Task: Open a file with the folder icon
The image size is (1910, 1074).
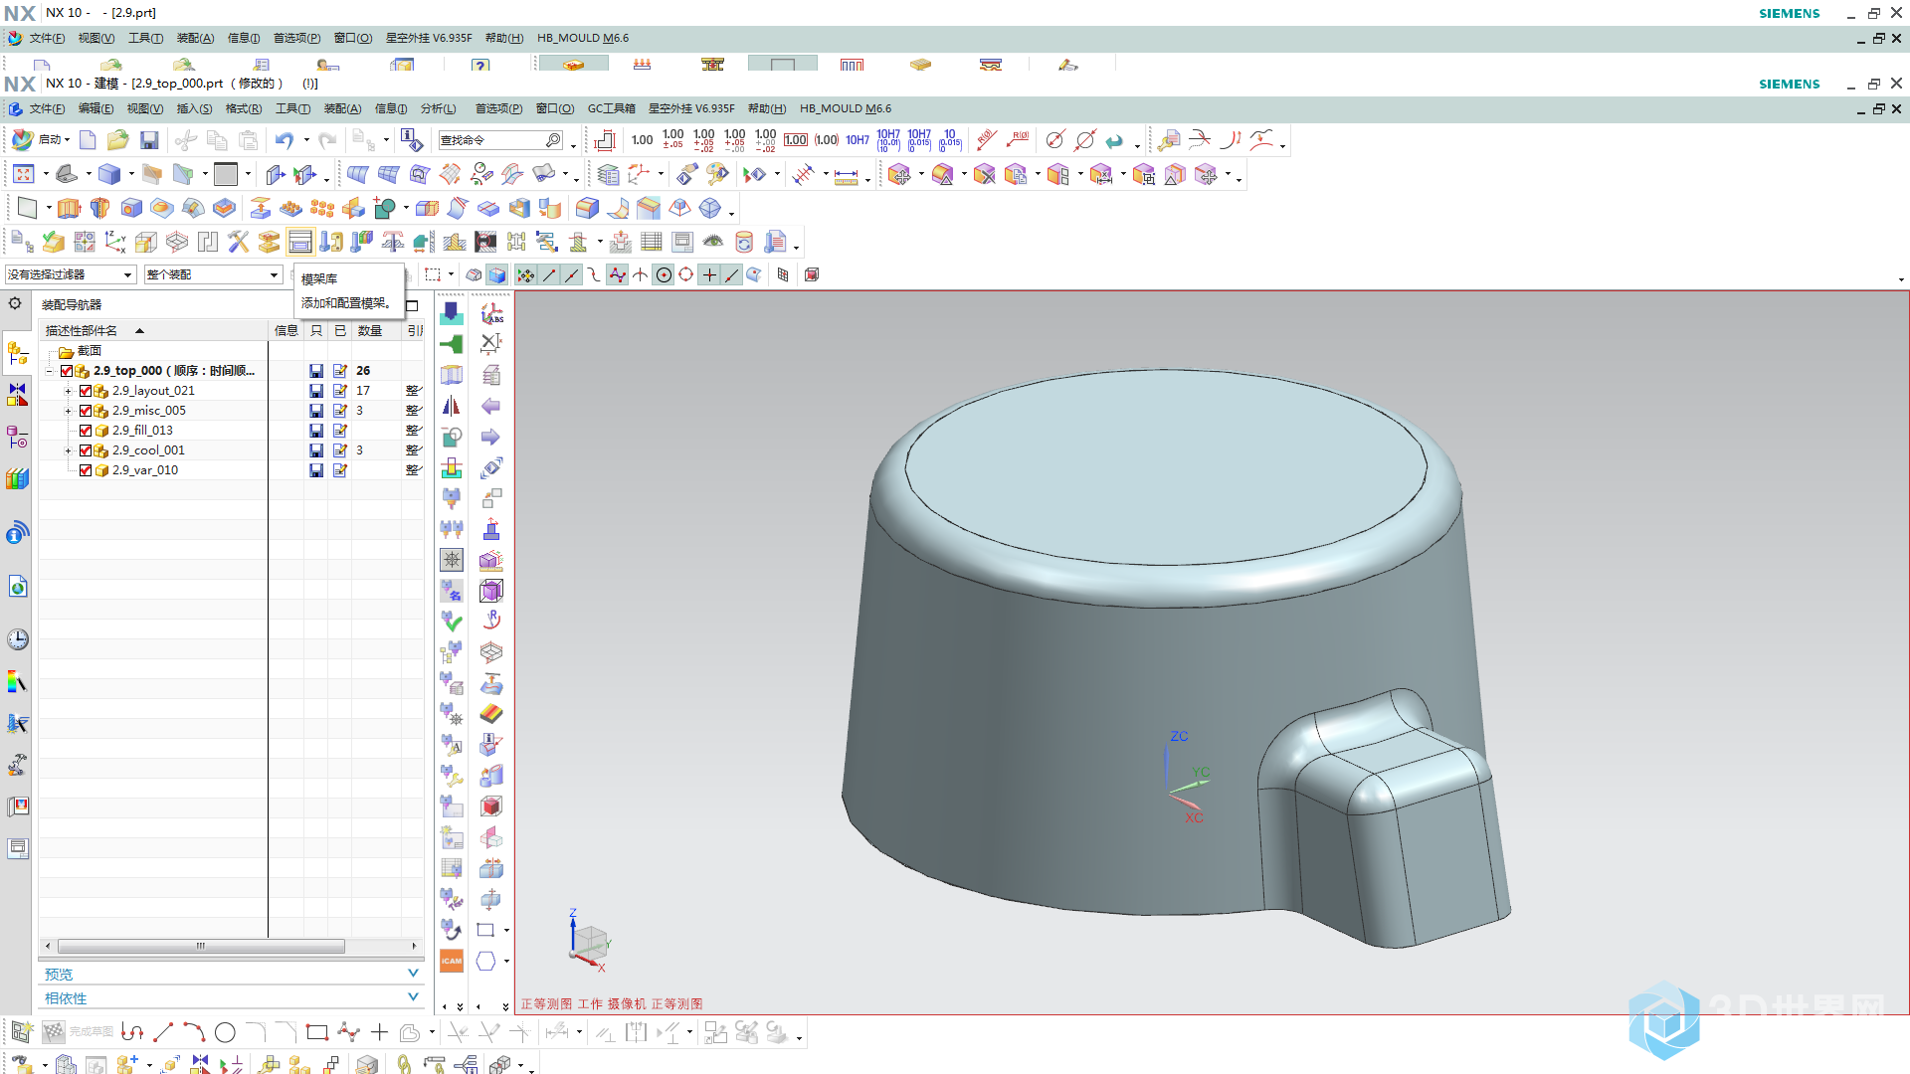Action: coord(117,140)
